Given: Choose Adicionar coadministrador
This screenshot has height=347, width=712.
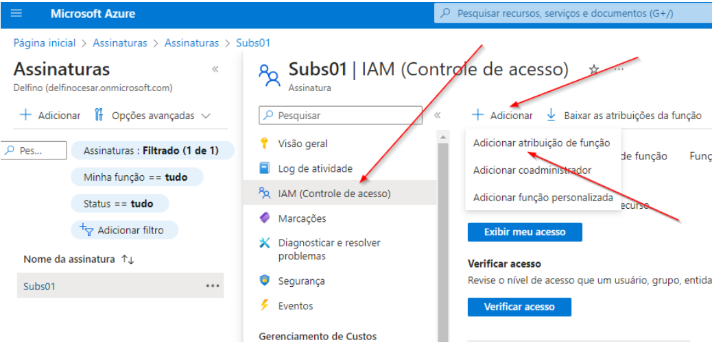Looking at the screenshot, I should pyautogui.click(x=532, y=170).
